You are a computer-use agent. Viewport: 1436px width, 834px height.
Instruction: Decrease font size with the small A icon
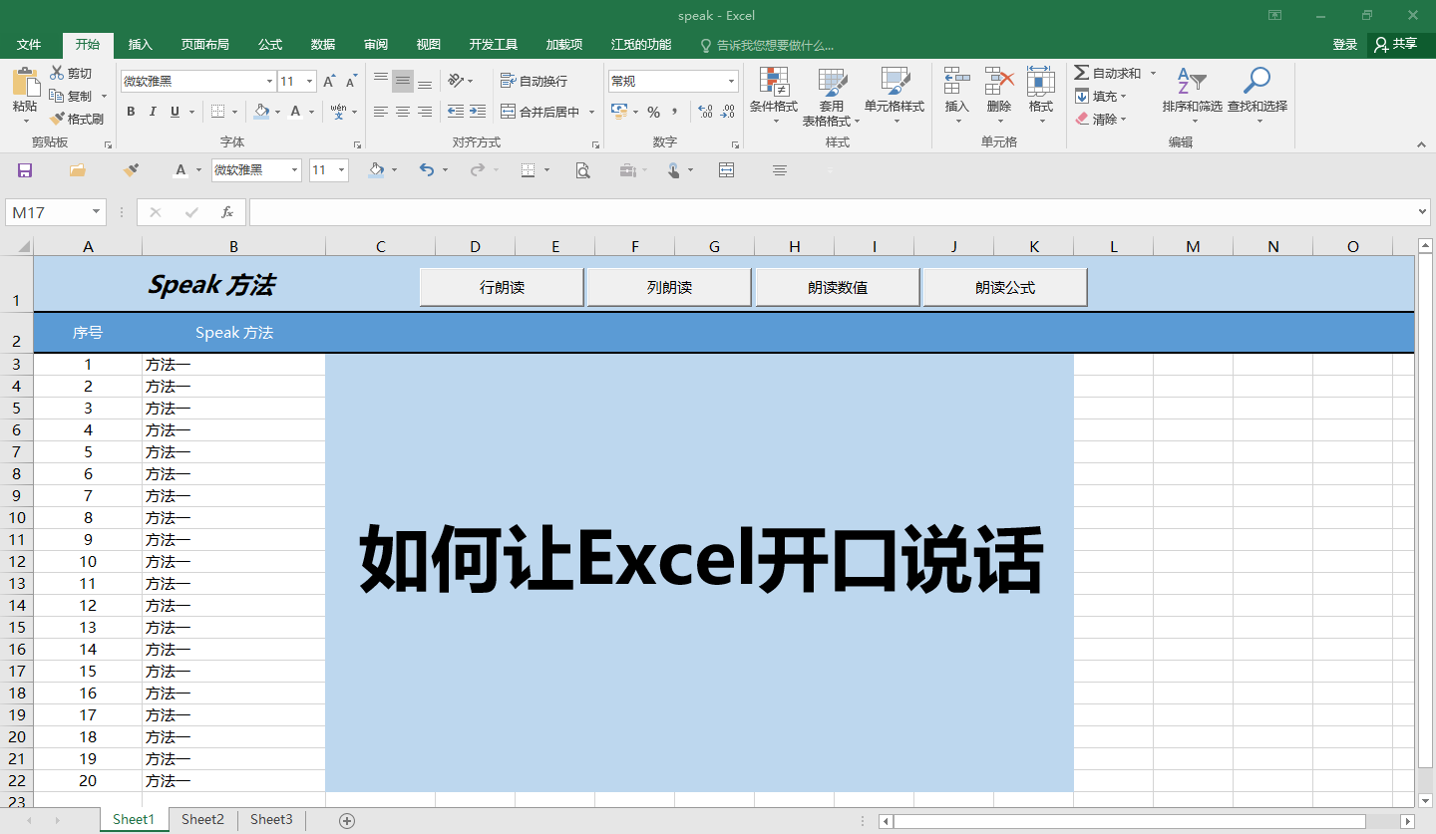tap(351, 81)
